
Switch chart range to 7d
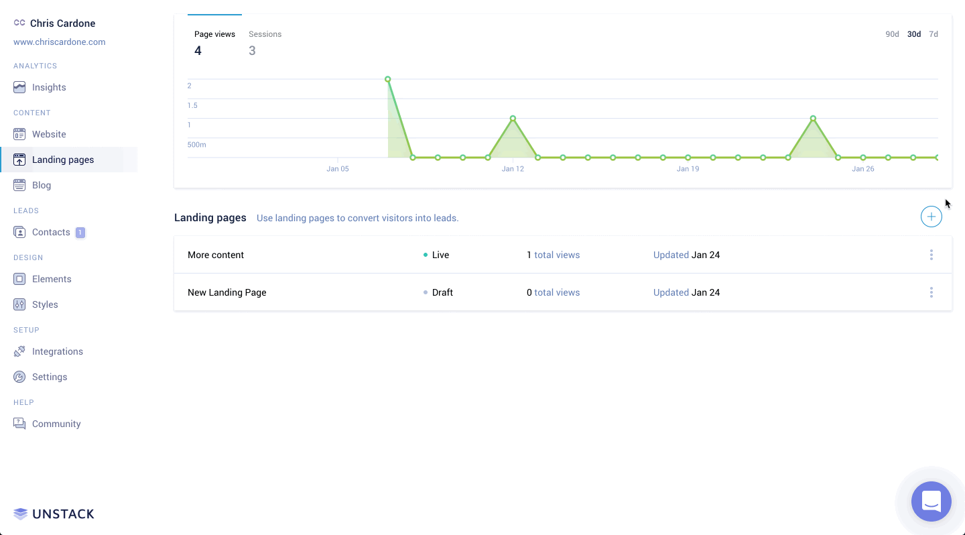point(934,34)
